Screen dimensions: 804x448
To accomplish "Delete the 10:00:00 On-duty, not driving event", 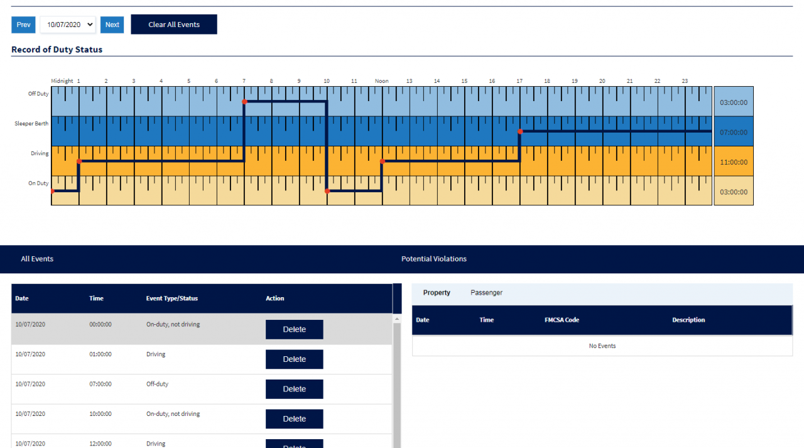I will (x=294, y=419).
